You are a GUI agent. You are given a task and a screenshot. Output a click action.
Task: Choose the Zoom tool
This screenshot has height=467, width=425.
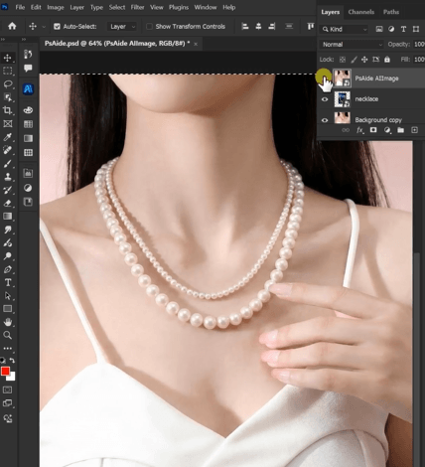[x=7, y=335]
